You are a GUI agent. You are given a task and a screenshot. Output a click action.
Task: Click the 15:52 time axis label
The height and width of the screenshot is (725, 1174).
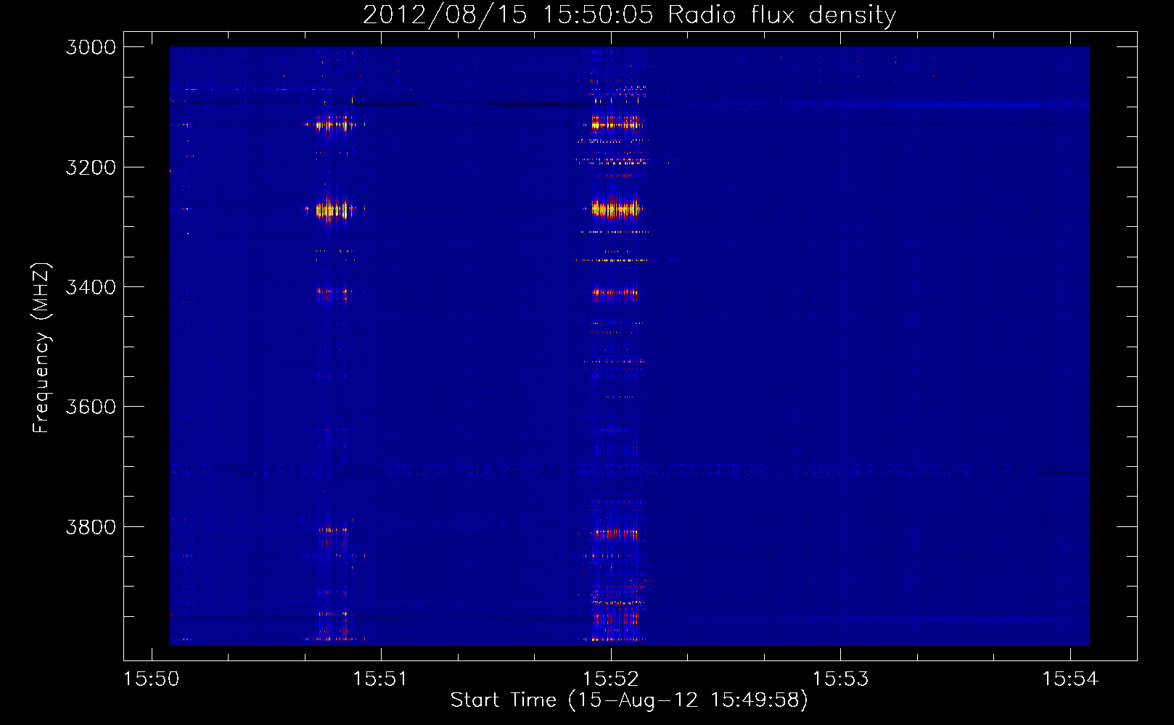pos(611,679)
